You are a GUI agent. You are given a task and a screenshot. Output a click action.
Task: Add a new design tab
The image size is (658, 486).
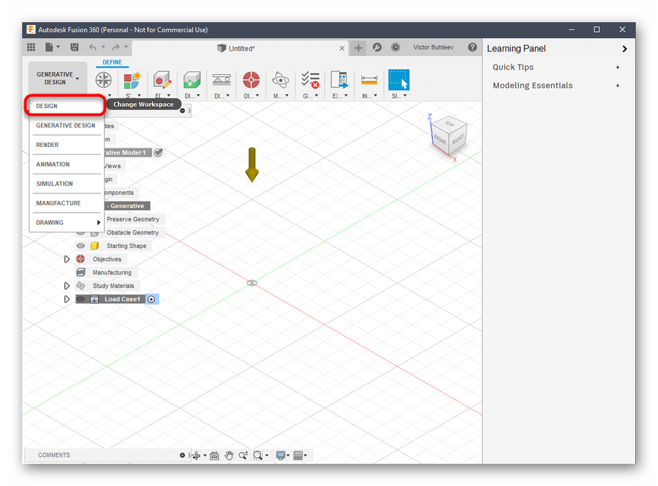[358, 48]
